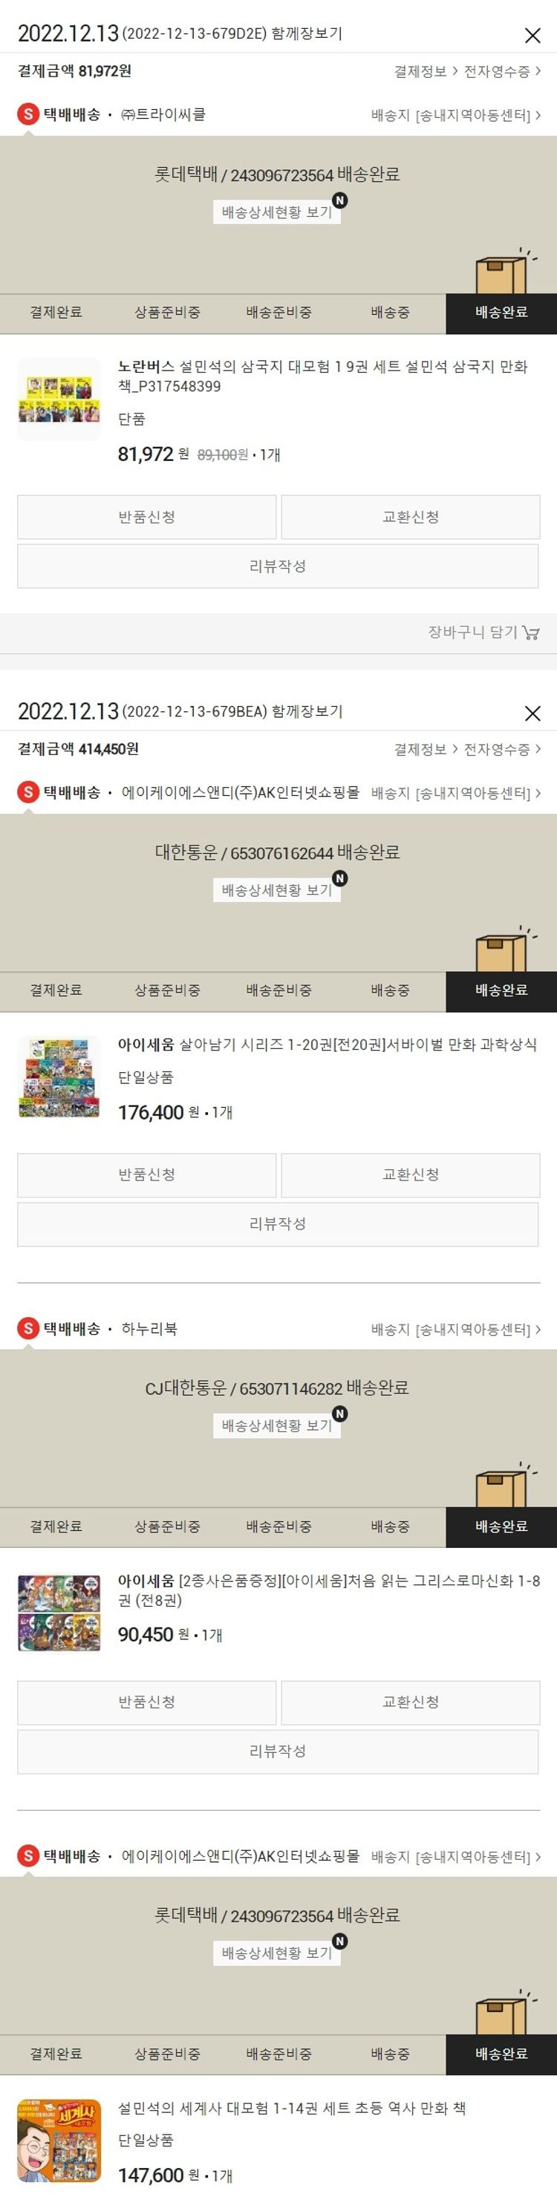Close the second order 679BEA panel
Screen dimensions: 557x2211
coord(532,713)
